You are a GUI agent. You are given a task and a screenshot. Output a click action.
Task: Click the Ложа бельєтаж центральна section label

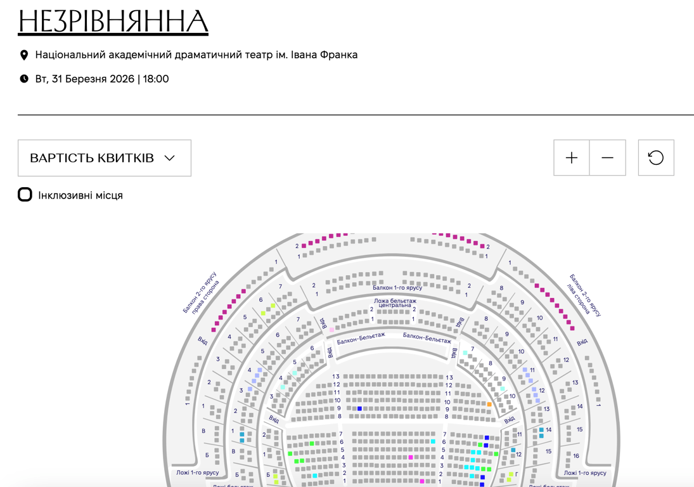[x=395, y=302]
